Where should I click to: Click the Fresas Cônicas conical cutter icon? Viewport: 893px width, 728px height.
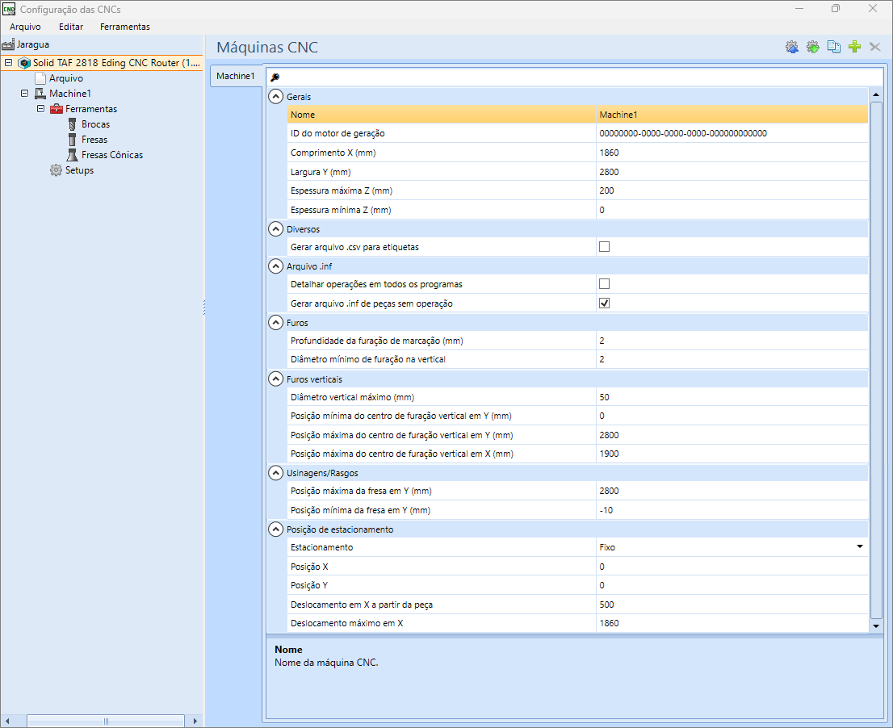point(73,155)
